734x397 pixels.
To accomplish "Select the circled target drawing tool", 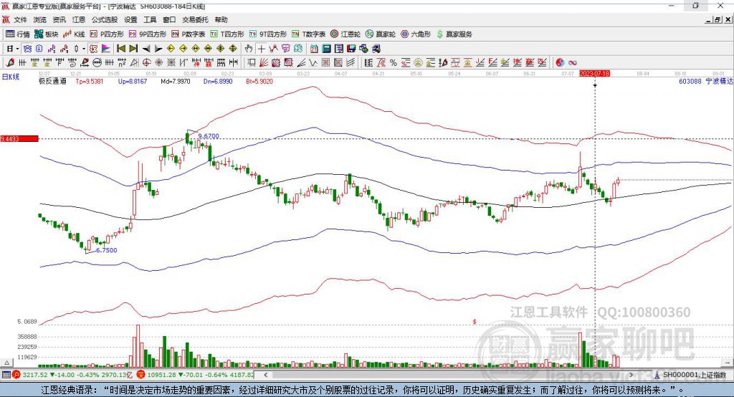I will [x=146, y=63].
